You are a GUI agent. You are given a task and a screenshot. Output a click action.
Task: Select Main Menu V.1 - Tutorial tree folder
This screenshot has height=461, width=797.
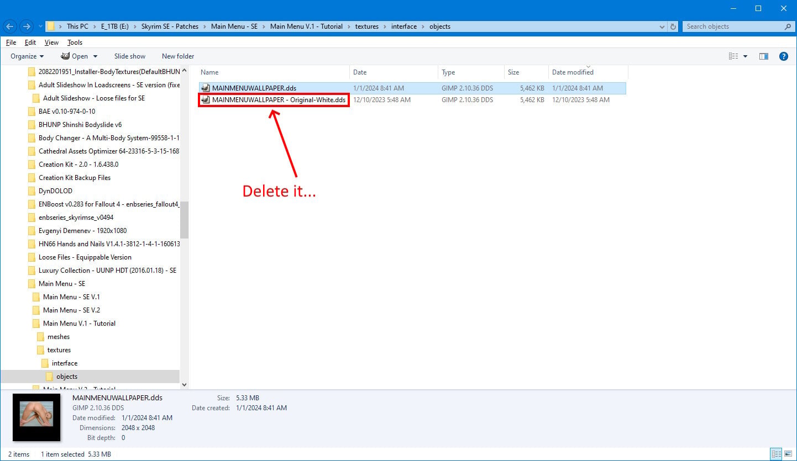coord(79,324)
